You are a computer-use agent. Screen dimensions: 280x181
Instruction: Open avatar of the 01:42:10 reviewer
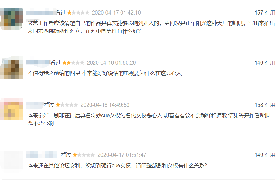click(x=11, y=19)
